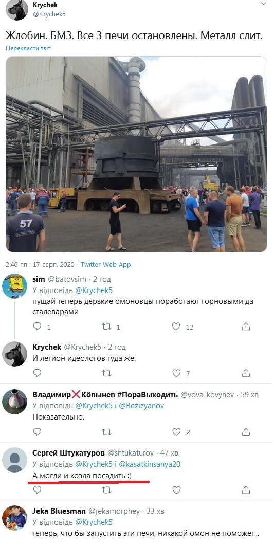Open the tweet options chevron at top right
274x545 pixels.
264,4
